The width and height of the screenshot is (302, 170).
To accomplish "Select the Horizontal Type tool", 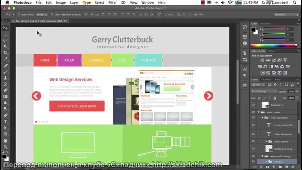I will click(x=5, y=122).
